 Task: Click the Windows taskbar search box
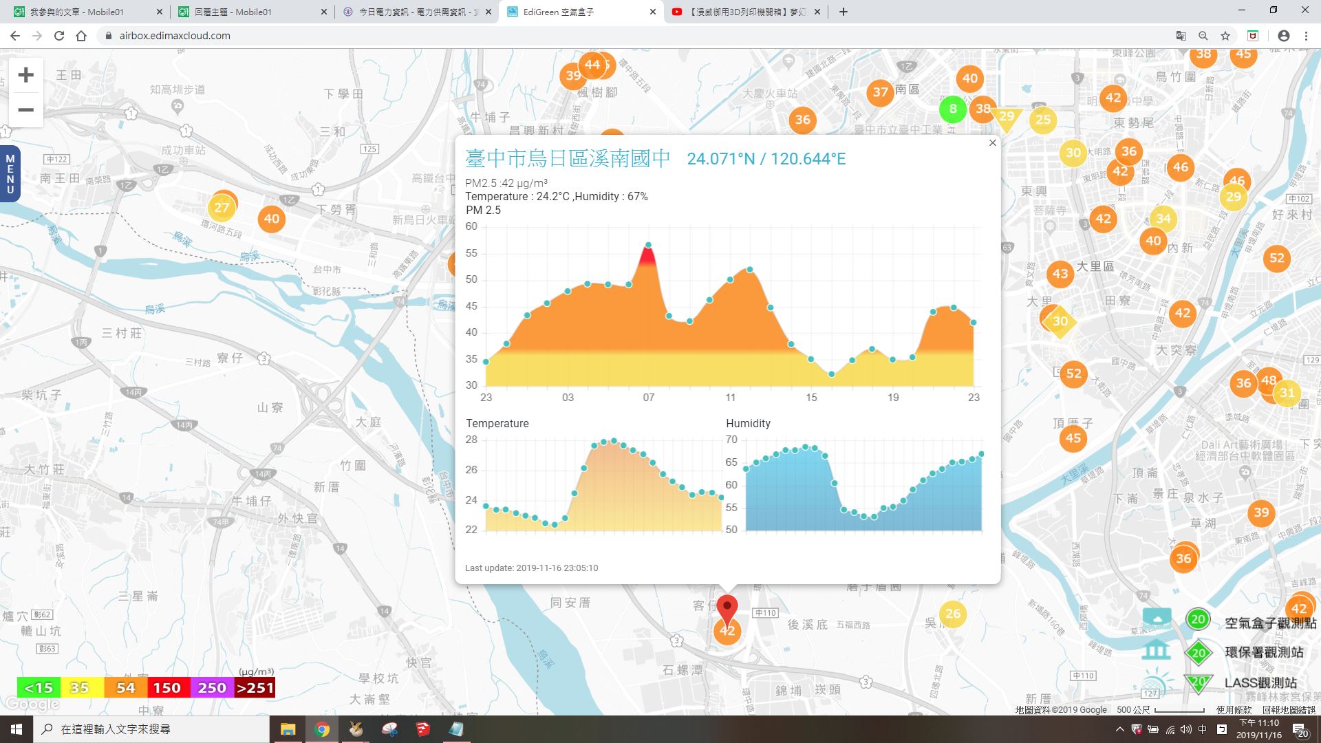(151, 729)
